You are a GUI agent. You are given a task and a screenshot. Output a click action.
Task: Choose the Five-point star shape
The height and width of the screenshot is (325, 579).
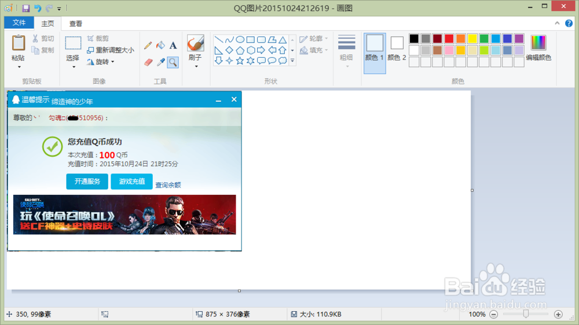coord(240,61)
